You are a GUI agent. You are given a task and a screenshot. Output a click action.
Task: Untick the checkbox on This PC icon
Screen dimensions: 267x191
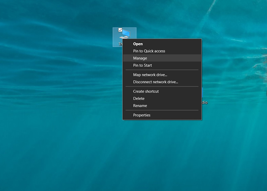click(120, 30)
